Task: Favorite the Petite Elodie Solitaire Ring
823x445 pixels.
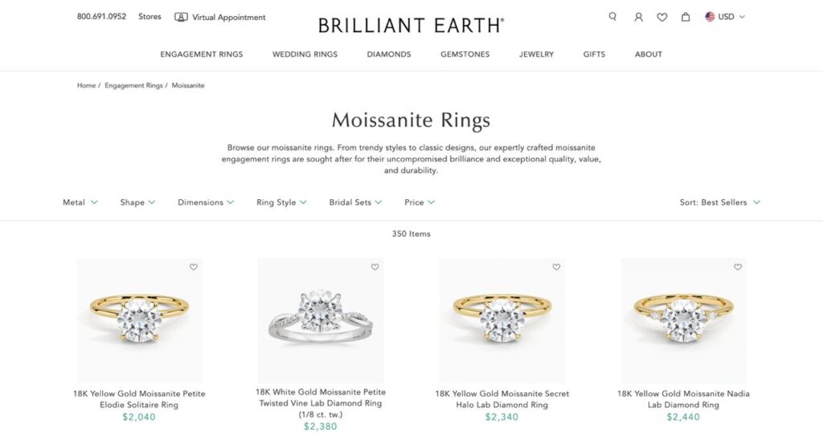Action: point(194,267)
